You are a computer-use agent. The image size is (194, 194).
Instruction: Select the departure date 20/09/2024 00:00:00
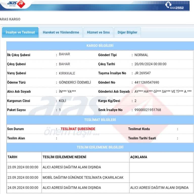151,64
